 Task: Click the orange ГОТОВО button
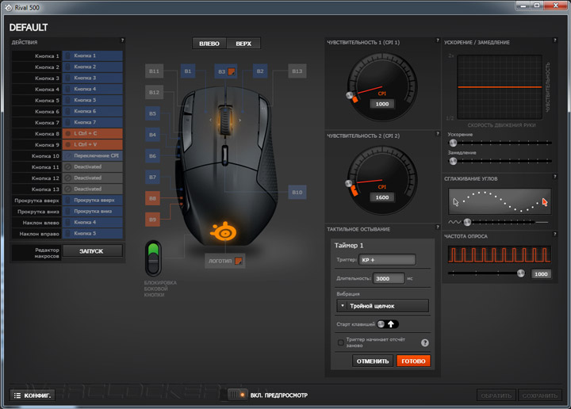[x=413, y=361]
